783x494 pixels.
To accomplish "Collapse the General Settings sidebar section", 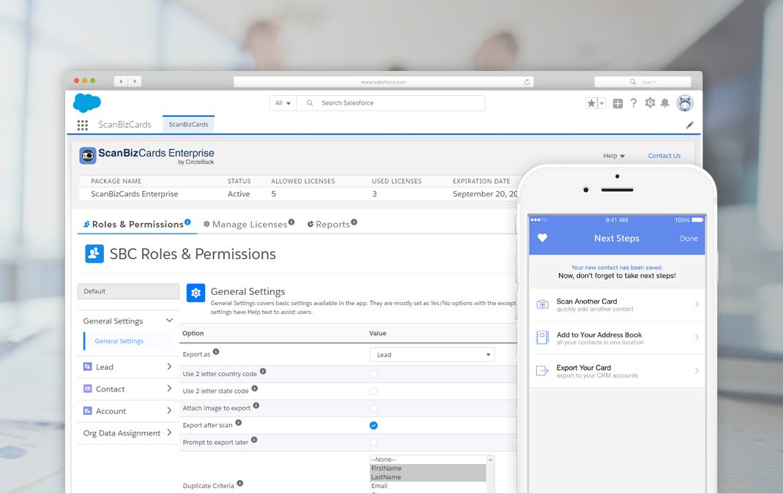I will click(x=169, y=321).
